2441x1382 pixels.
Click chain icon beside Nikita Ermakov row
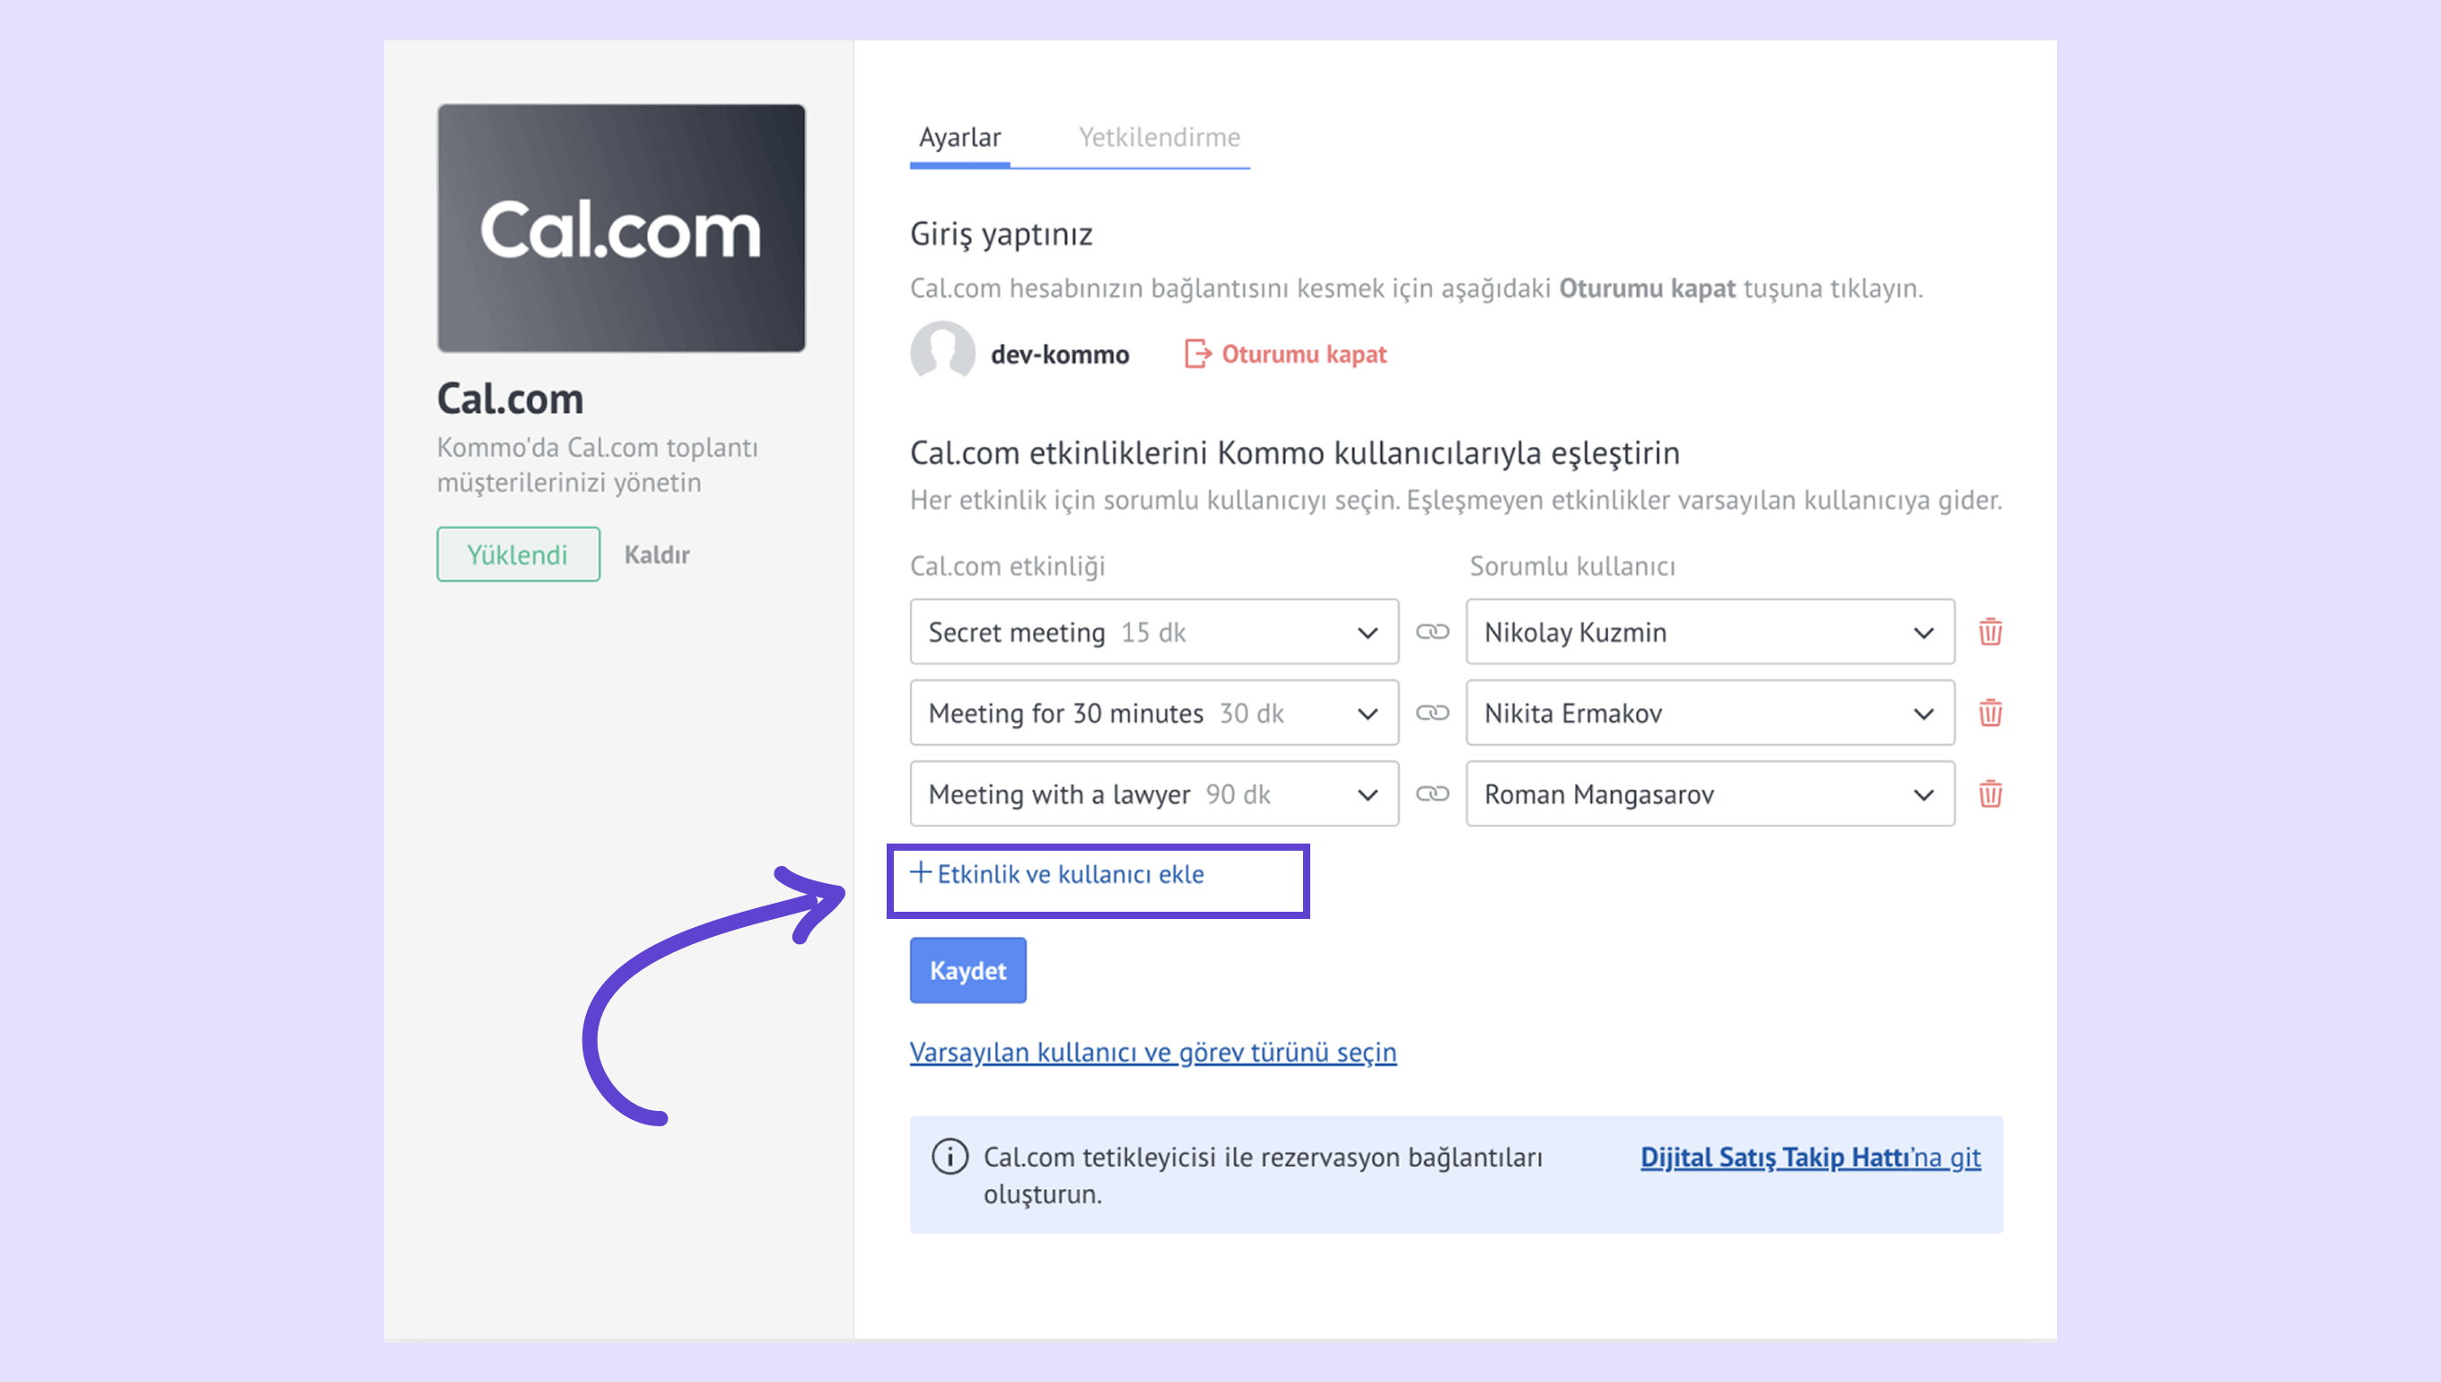[x=1432, y=713]
